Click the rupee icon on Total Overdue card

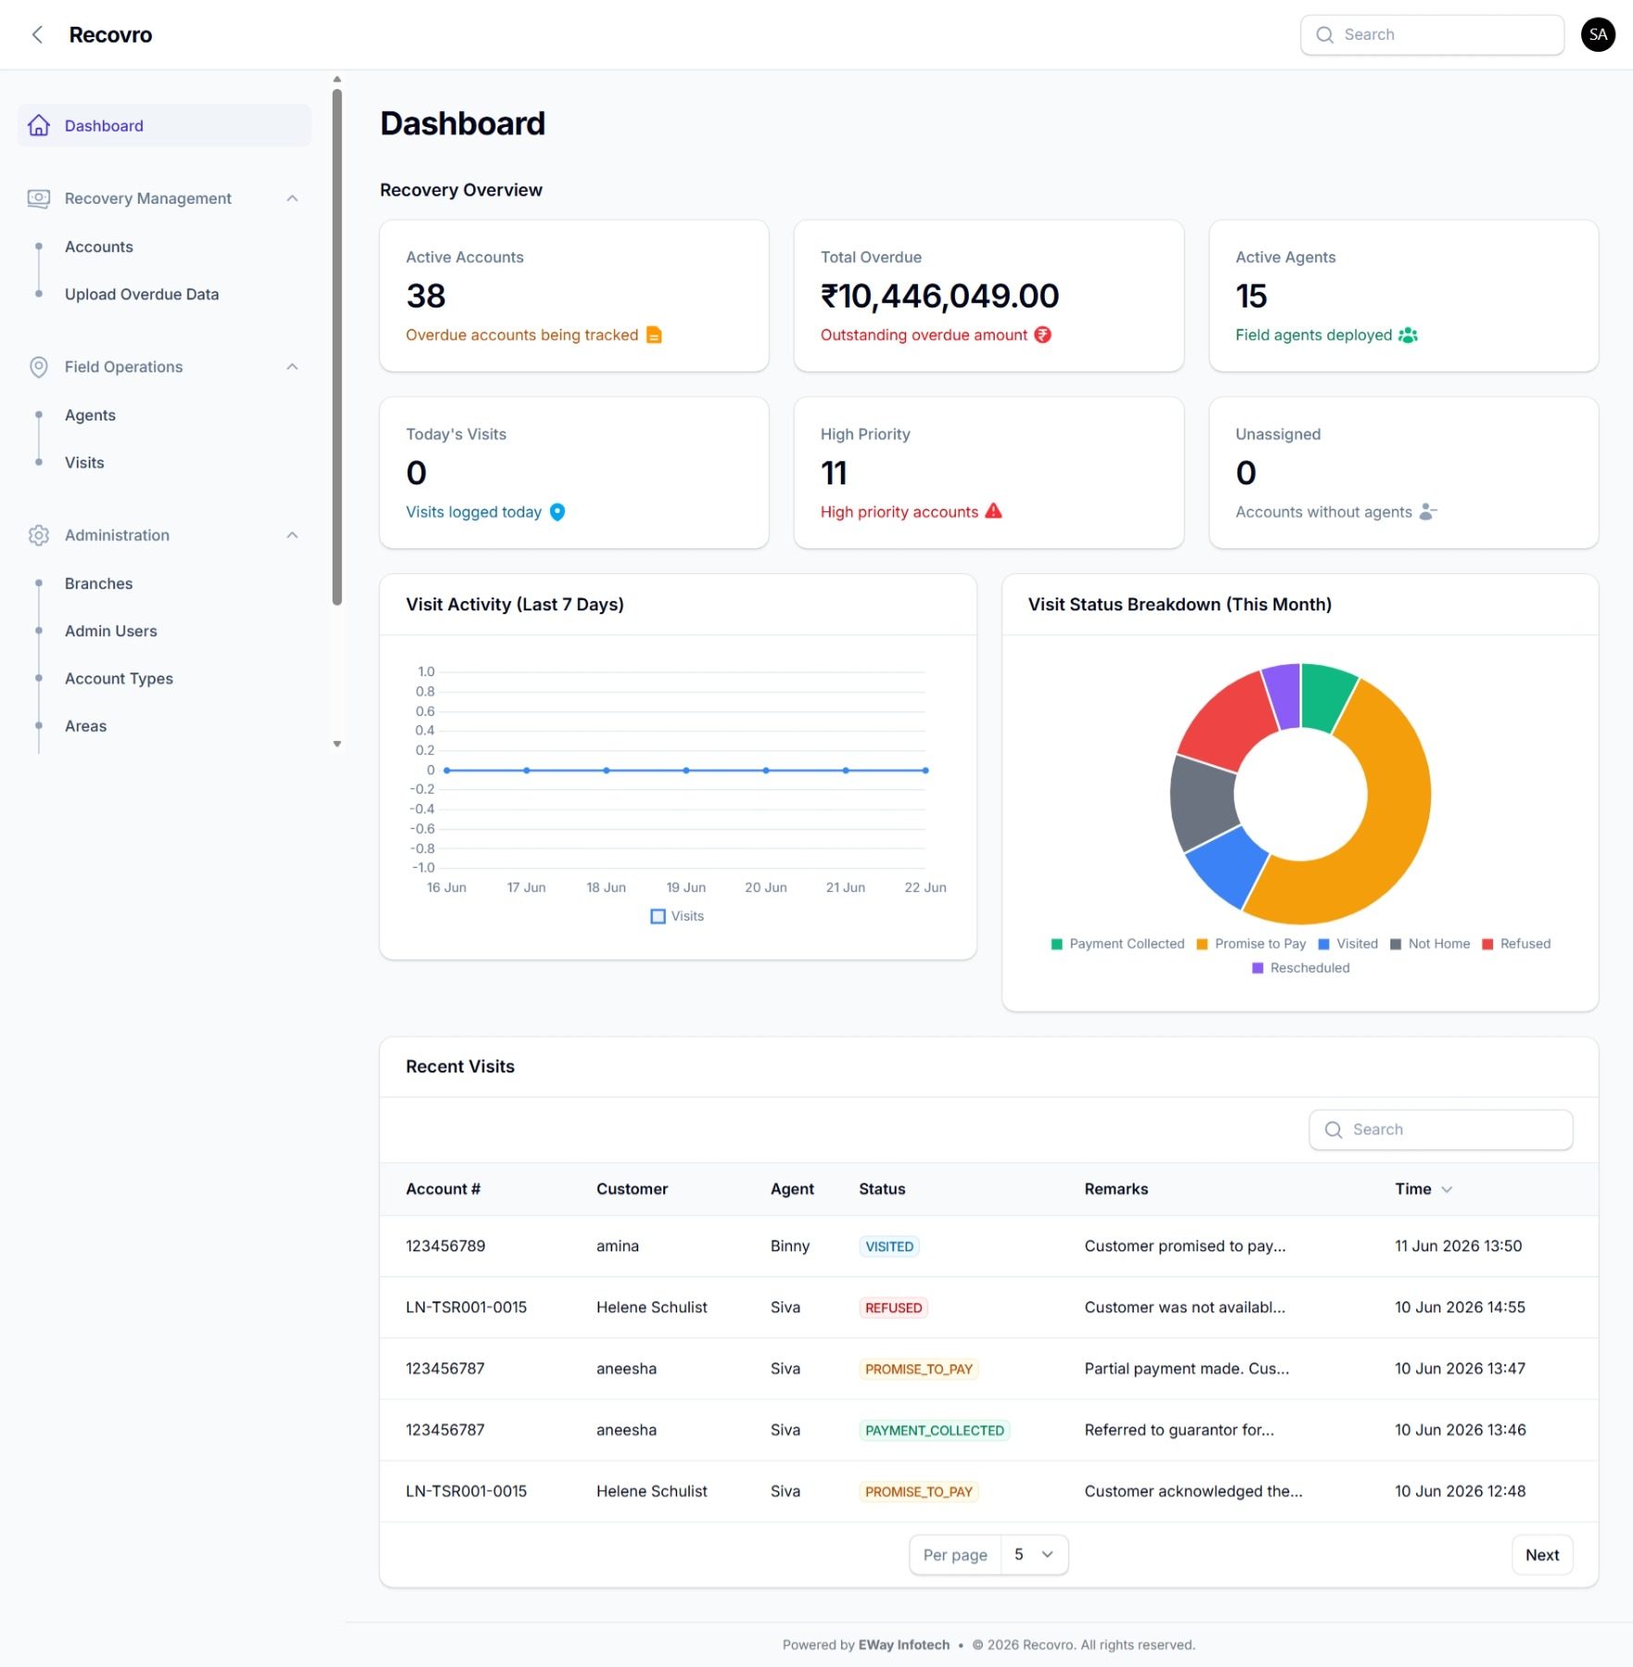coord(1043,334)
